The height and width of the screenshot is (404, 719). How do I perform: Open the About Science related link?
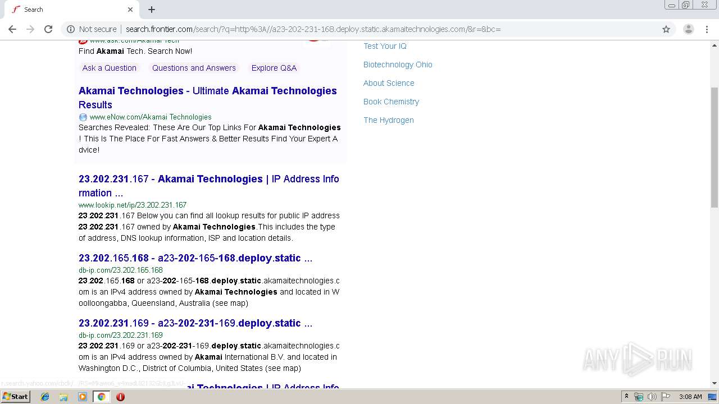coord(389,83)
